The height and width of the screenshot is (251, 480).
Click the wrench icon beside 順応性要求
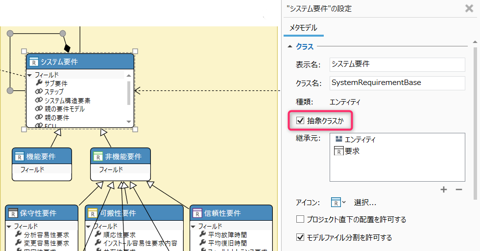pyautogui.click(x=98, y=234)
